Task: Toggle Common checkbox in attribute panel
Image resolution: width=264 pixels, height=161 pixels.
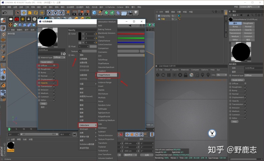Action: click(x=245, y=115)
